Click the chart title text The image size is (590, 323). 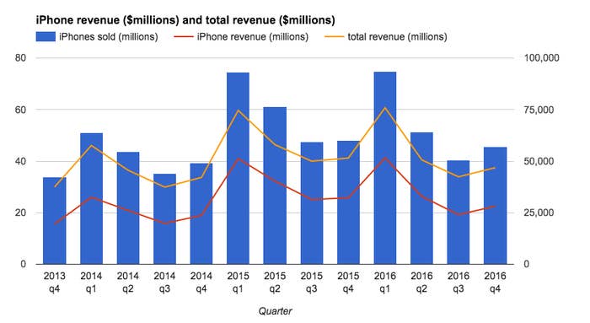click(x=185, y=19)
